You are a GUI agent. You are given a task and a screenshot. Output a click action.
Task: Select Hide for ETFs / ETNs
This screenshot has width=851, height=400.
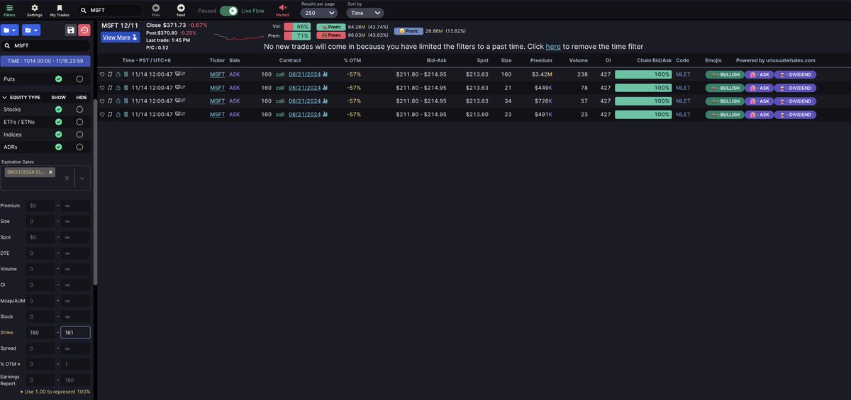pos(79,122)
